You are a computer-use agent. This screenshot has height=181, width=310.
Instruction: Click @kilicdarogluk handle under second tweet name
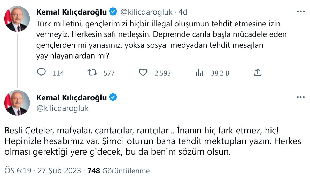(x=63, y=108)
